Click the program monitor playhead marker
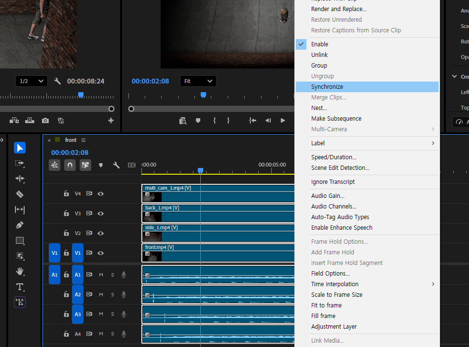This screenshot has height=347, width=469. (x=204, y=95)
